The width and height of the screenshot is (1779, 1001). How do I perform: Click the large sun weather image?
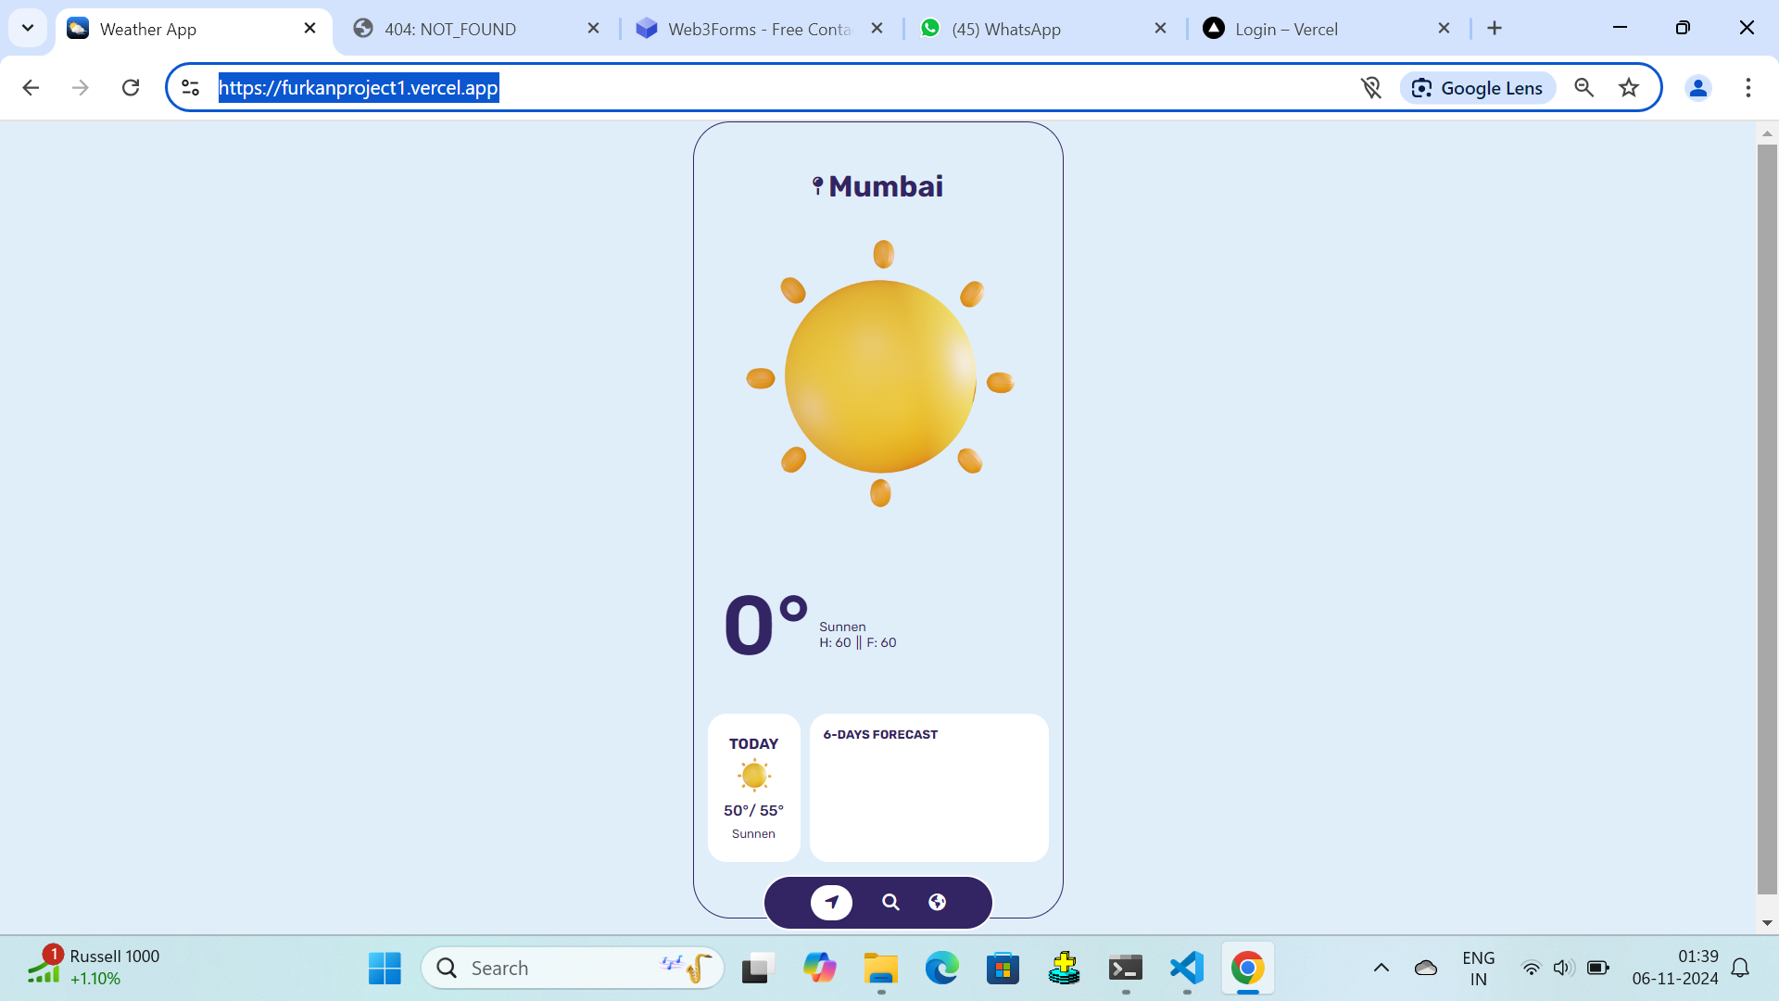880,375
